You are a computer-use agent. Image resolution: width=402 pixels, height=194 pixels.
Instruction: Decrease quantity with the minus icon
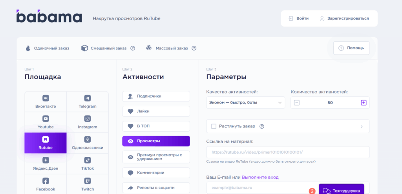[x=297, y=103]
